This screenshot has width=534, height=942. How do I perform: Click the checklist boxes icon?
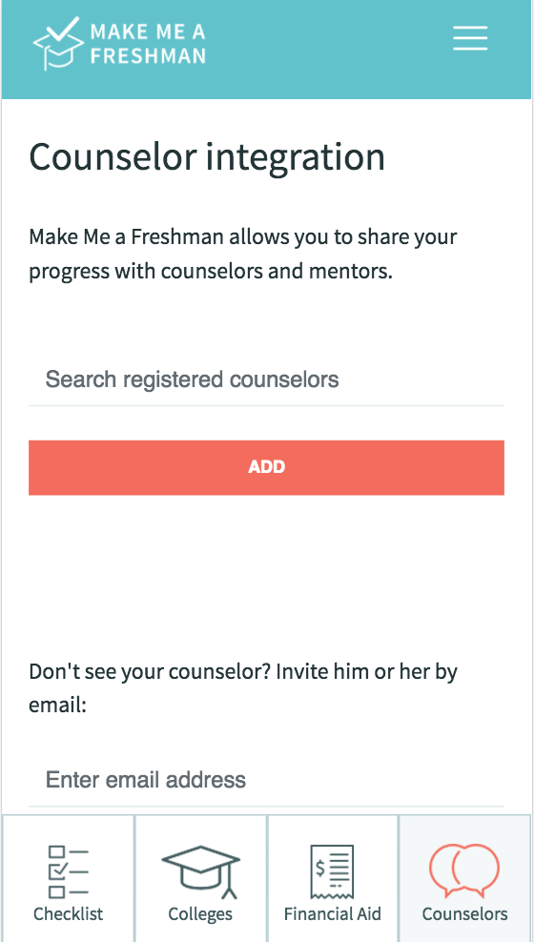[x=68, y=871]
